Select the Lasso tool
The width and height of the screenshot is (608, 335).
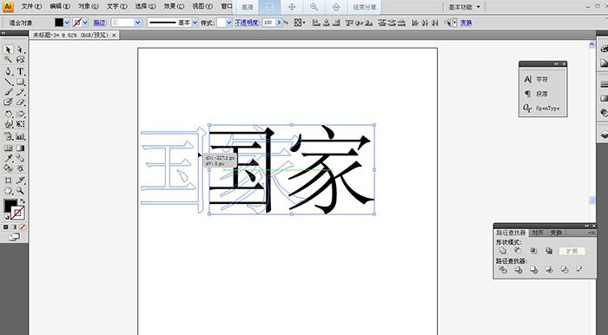click(x=20, y=60)
